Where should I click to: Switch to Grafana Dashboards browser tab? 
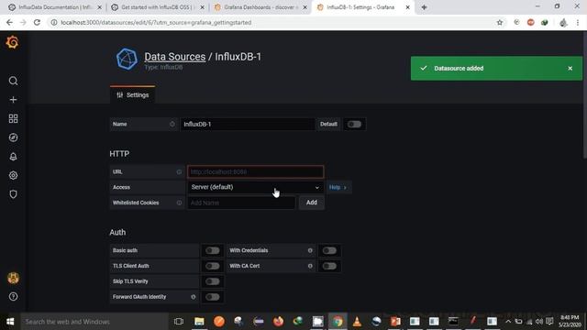260,7
